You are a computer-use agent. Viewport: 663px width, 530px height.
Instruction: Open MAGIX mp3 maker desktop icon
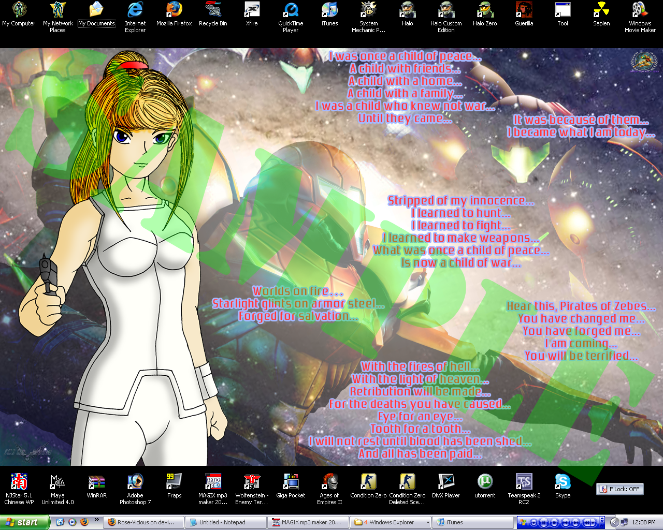[213, 489]
